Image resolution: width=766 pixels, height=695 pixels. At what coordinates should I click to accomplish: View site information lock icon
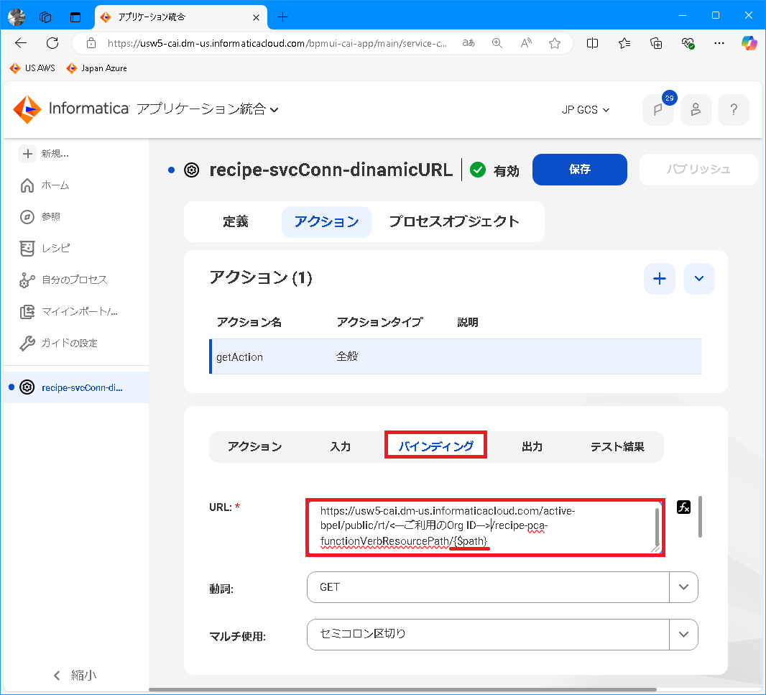pyautogui.click(x=91, y=43)
